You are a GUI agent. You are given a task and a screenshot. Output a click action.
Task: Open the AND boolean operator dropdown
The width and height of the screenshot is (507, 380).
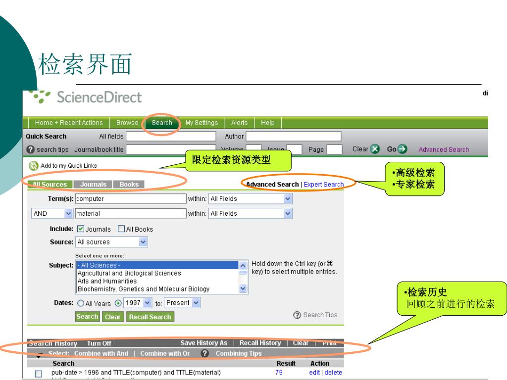click(x=68, y=214)
